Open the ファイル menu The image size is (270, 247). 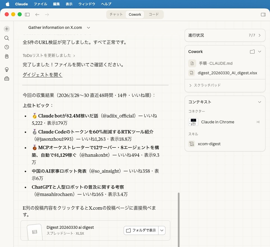pos(40,4)
